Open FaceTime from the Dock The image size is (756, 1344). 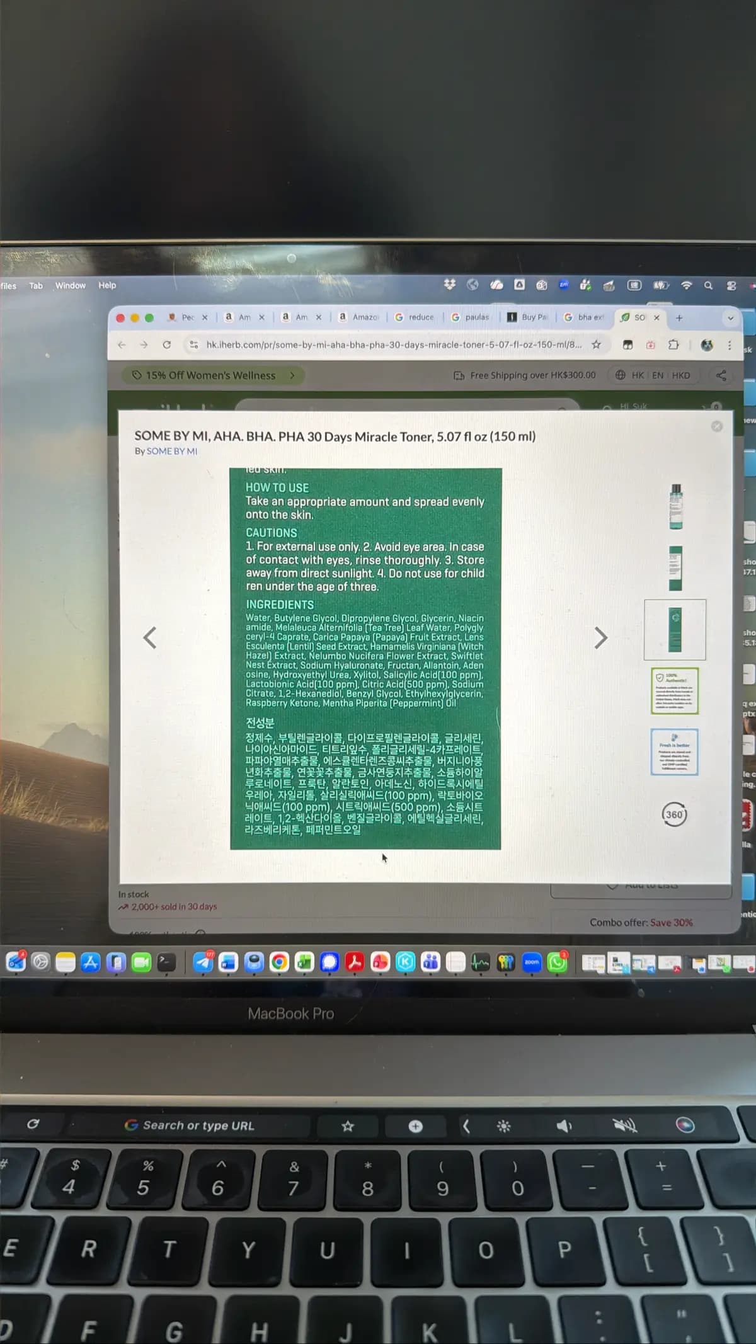coord(141,962)
